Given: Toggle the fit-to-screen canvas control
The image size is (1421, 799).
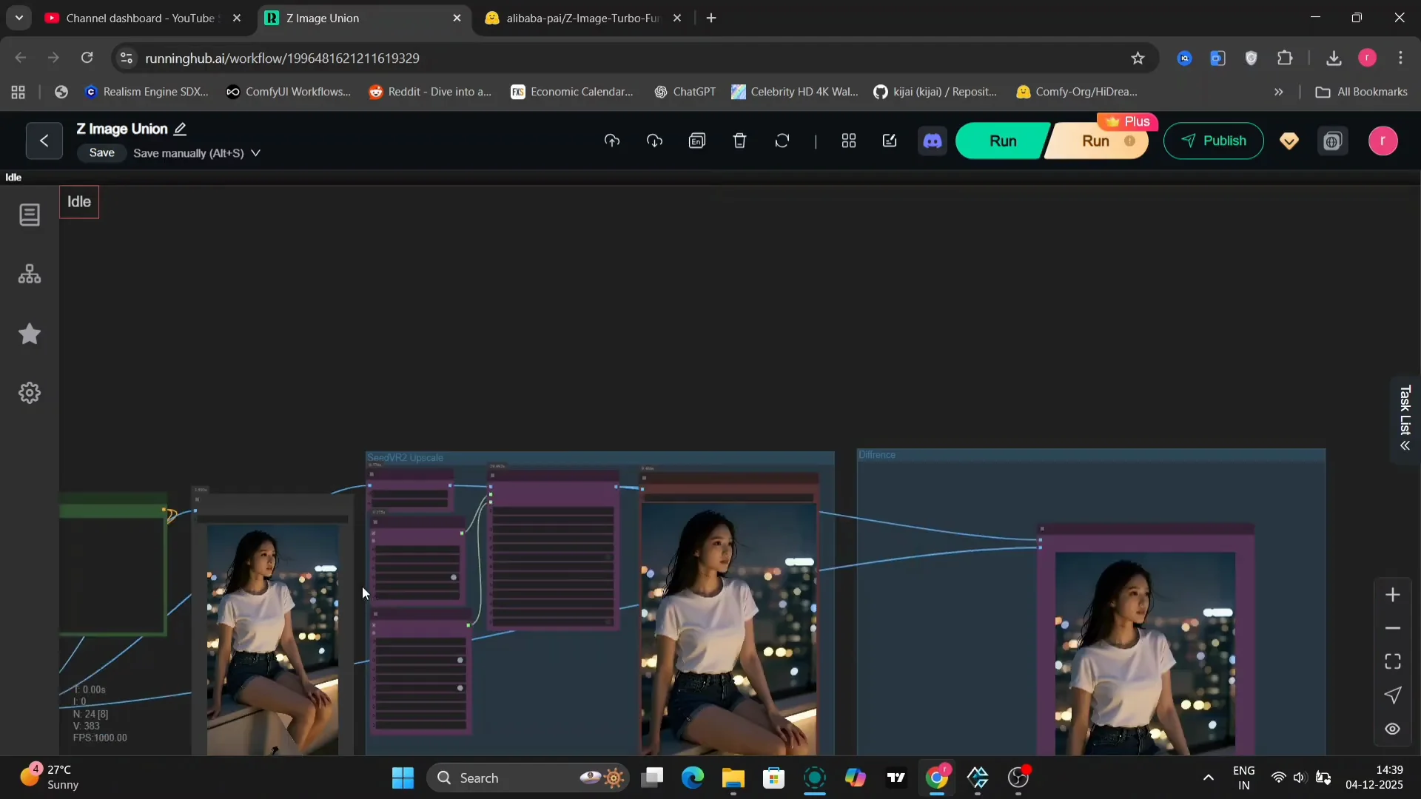Looking at the screenshot, I should (1393, 661).
